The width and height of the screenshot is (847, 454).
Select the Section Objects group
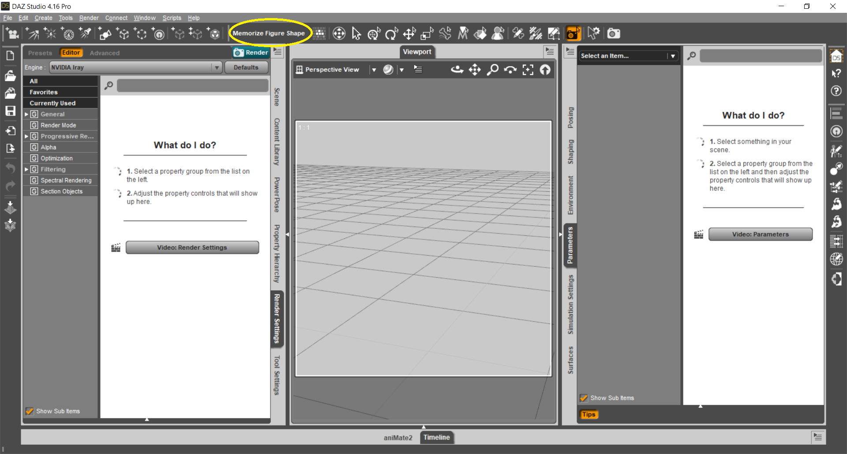pos(61,191)
